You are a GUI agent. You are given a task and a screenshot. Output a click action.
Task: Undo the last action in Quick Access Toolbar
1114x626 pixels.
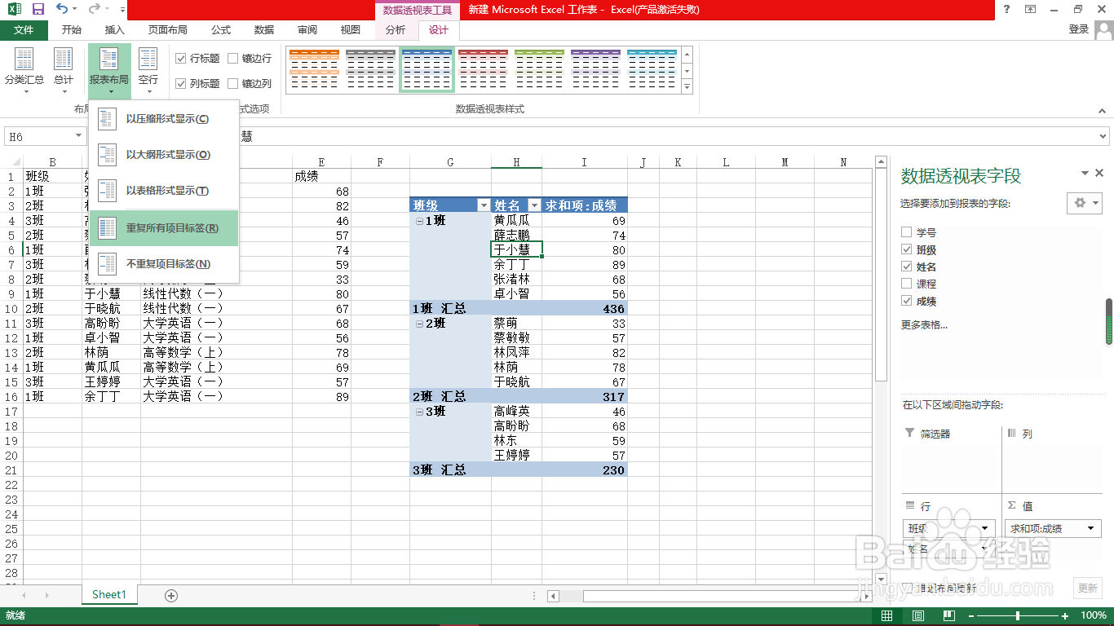coord(62,9)
